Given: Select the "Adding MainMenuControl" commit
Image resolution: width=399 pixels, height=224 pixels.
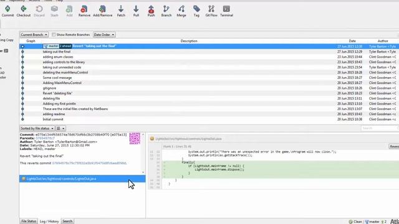Looking at the screenshot, I should (209, 83).
